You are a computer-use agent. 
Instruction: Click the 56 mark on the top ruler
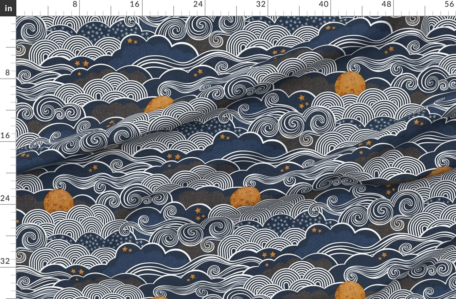tap(449, 4)
